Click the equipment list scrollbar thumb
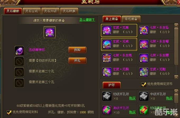180x118 pixels. 176,46
